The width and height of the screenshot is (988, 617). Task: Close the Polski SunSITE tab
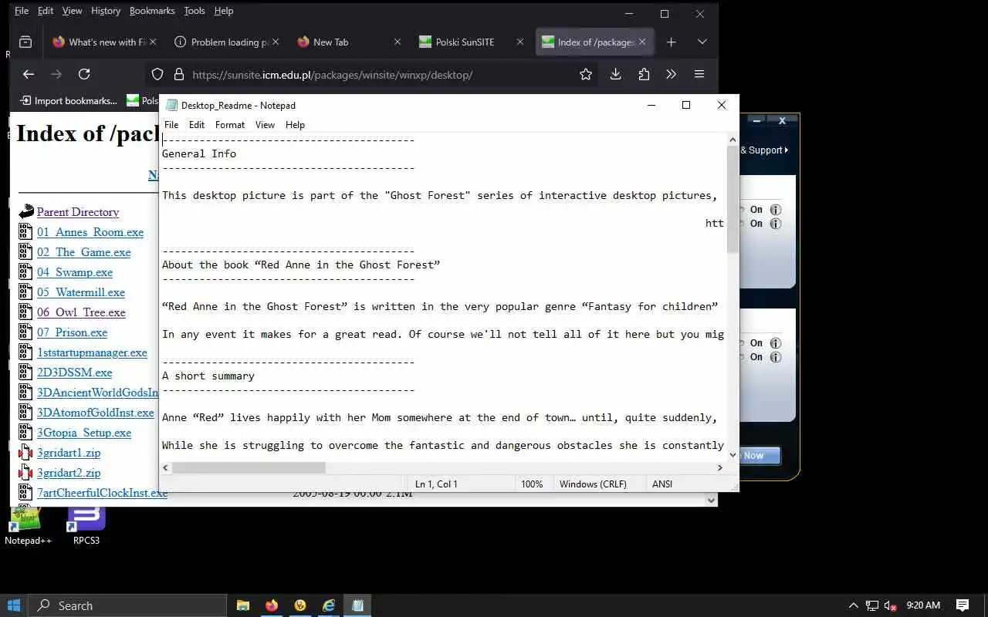click(519, 42)
